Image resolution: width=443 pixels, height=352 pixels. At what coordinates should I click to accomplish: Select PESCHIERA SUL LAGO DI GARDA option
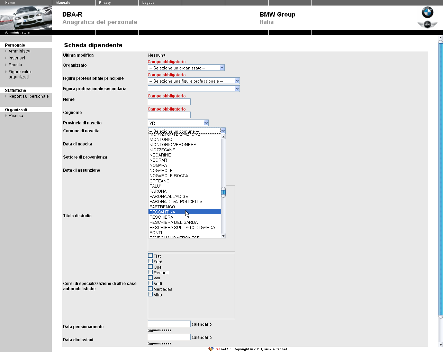point(185,228)
